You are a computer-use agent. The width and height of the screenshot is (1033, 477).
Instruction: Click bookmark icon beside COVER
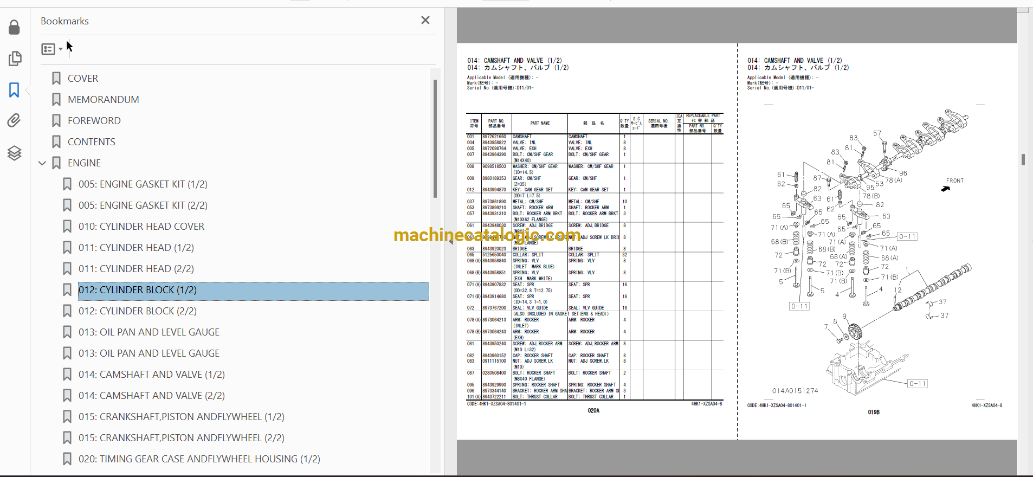tap(56, 79)
